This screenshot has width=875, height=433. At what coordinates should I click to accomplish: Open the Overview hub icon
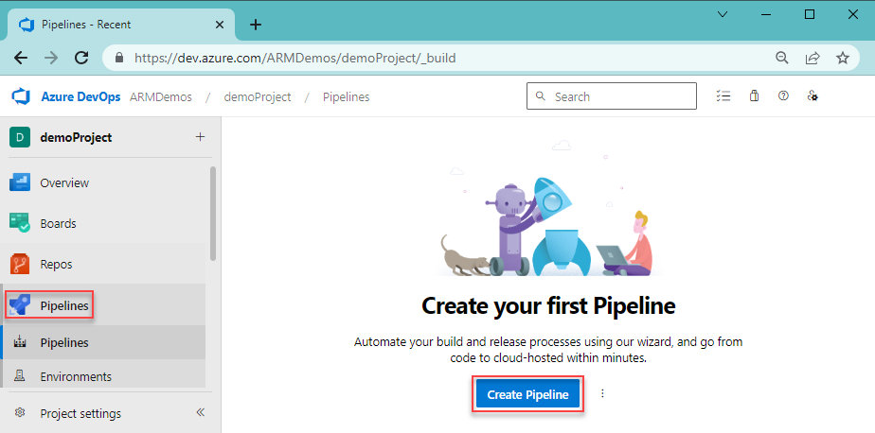20,182
